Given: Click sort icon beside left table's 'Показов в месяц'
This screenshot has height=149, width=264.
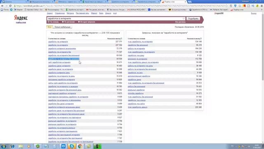Looking at the screenshot, I should coord(121,38).
